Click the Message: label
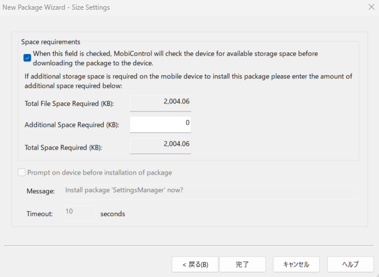This screenshot has width=379, height=277. click(x=40, y=191)
